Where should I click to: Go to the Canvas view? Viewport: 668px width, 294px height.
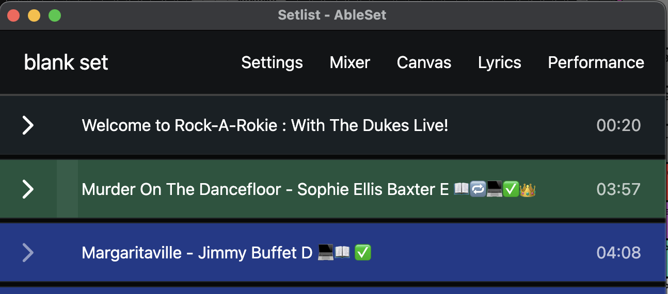point(424,62)
